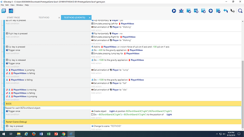The image size is (244, 137).
Task: Open the File menu
Action: [2, 5]
